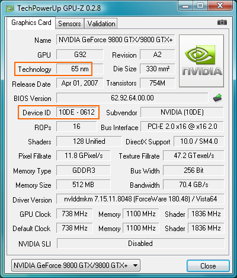The image size is (237, 278).
Task: Click the GPU Clock 738 MHz field
Action: (x=75, y=214)
